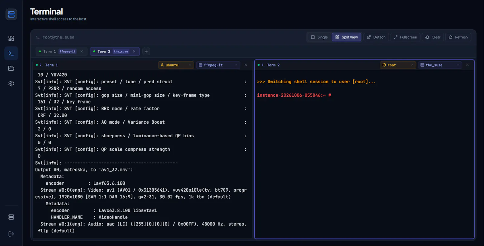Screen dimensions: 484x246
Task: Close the Term 1 pane
Action: click(x=246, y=65)
